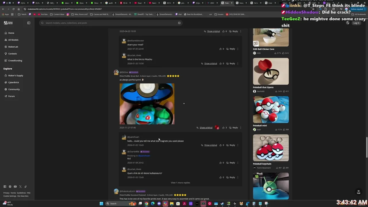
Task: Open Windows taskbar Search box
Action: click(121, 204)
